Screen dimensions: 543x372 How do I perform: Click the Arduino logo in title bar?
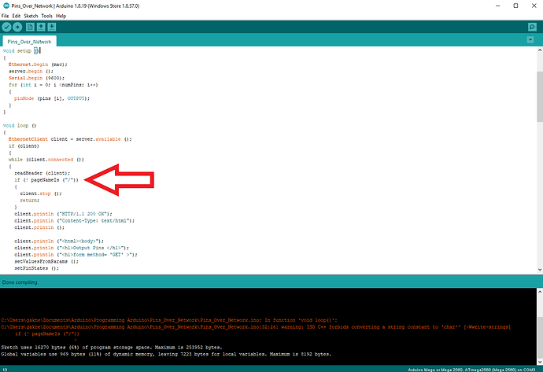click(6, 6)
